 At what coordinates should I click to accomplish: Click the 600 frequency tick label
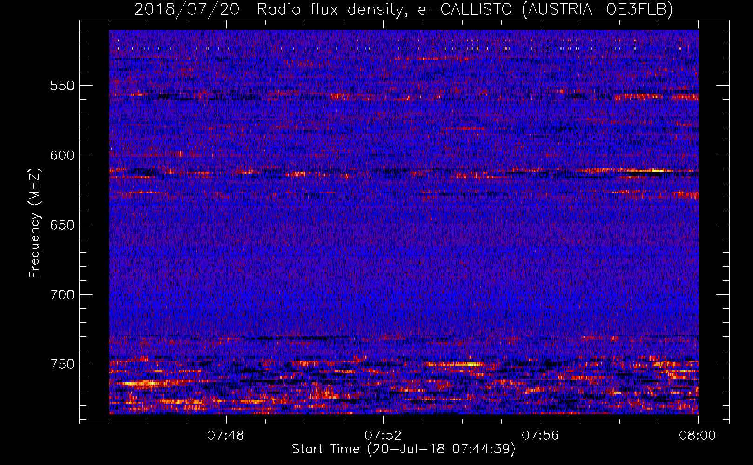point(62,155)
